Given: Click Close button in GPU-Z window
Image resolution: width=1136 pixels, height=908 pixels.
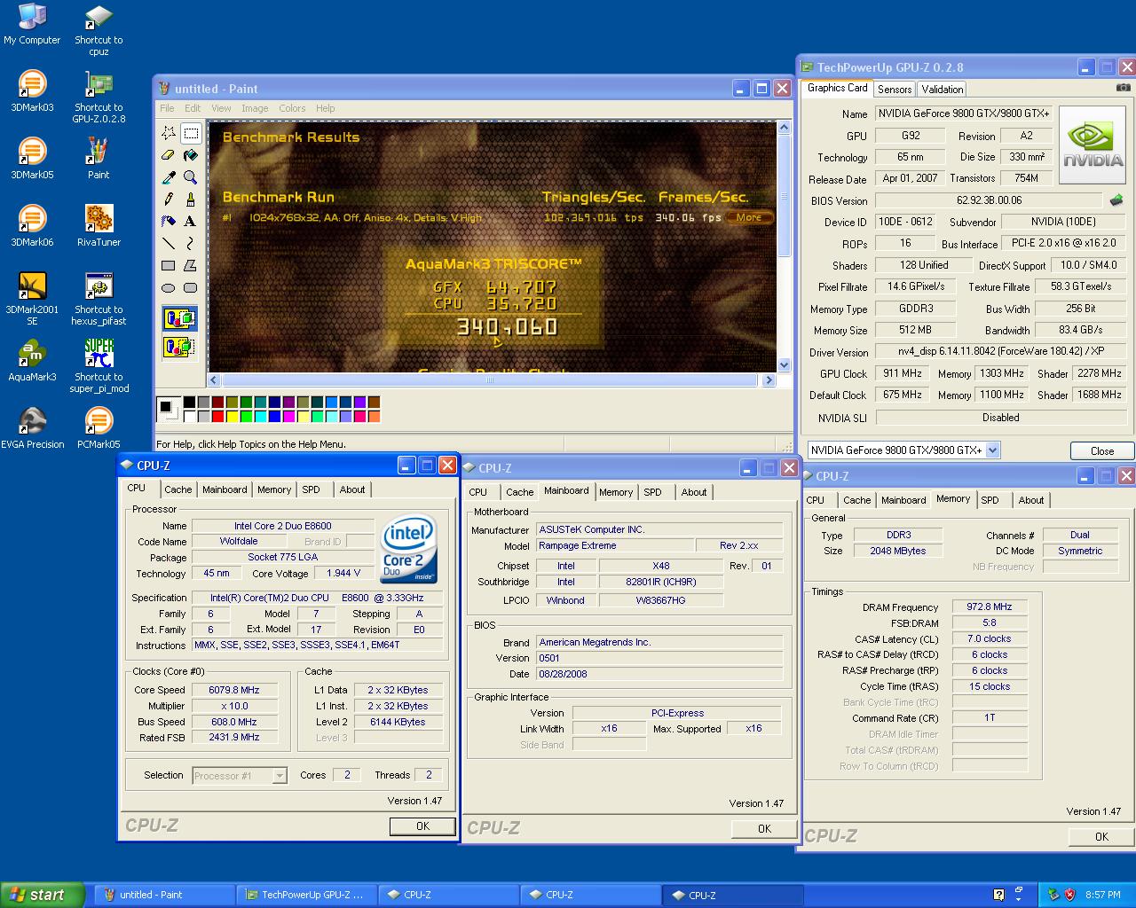Looking at the screenshot, I should pyautogui.click(x=1101, y=450).
